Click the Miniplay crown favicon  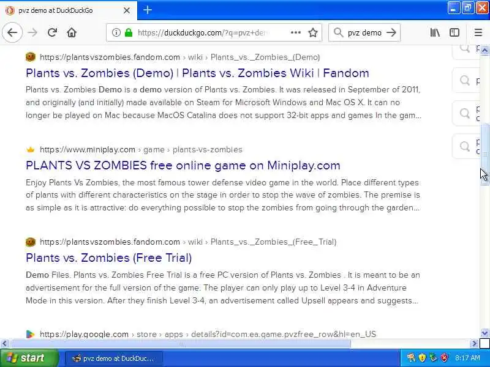(30, 149)
